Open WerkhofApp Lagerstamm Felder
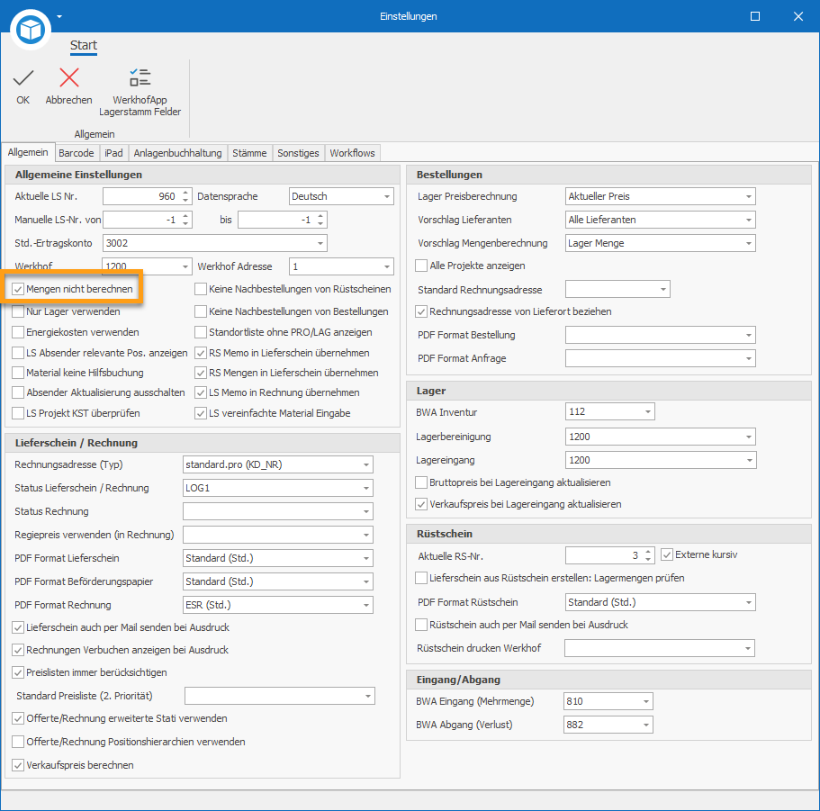This screenshot has height=811, width=820. pyautogui.click(x=140, y=92)
